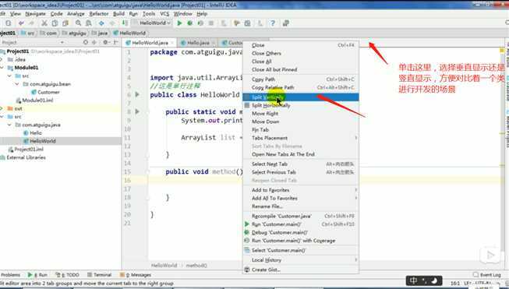
Task: Select Project01.iml in project tree
Action: (26, 150)
